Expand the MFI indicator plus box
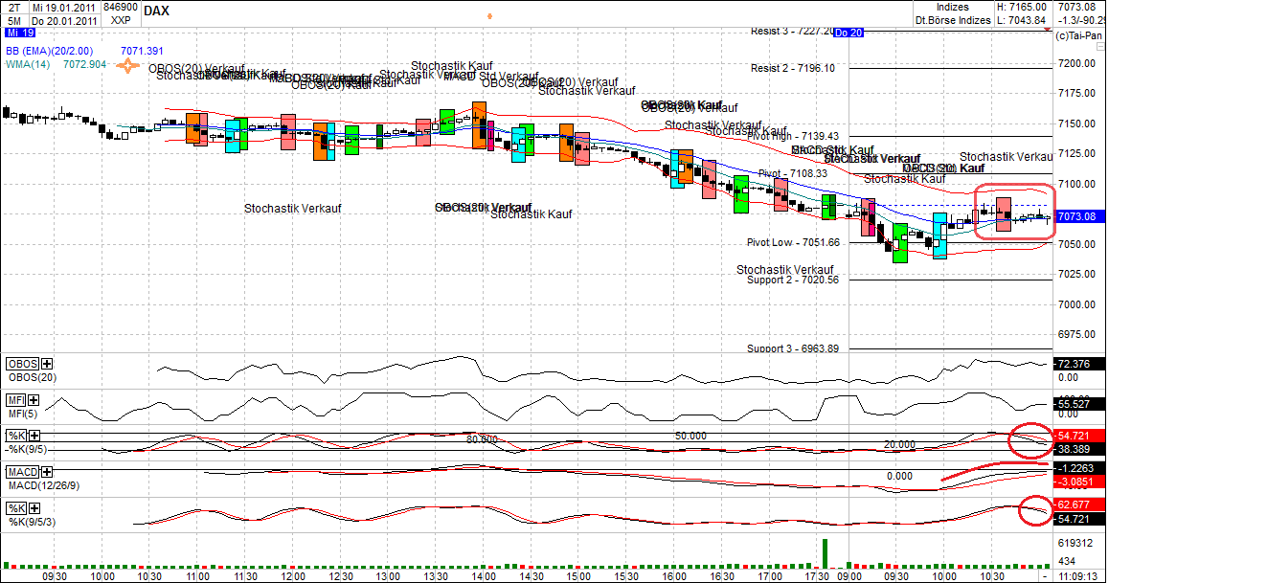The image size is (1267, 583). point(34,400)
